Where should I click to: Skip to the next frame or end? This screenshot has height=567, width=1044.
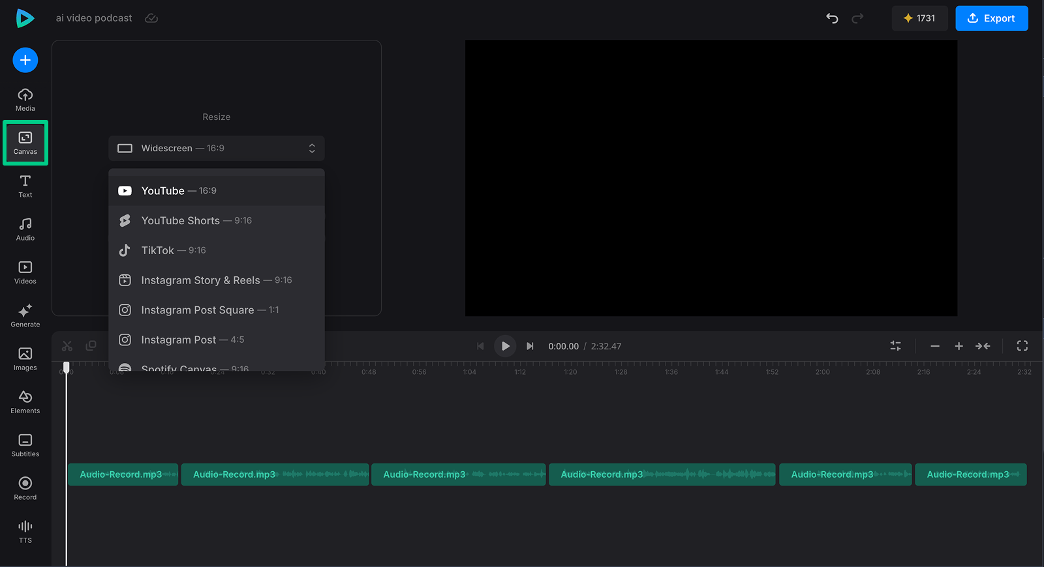click(530, 346)
